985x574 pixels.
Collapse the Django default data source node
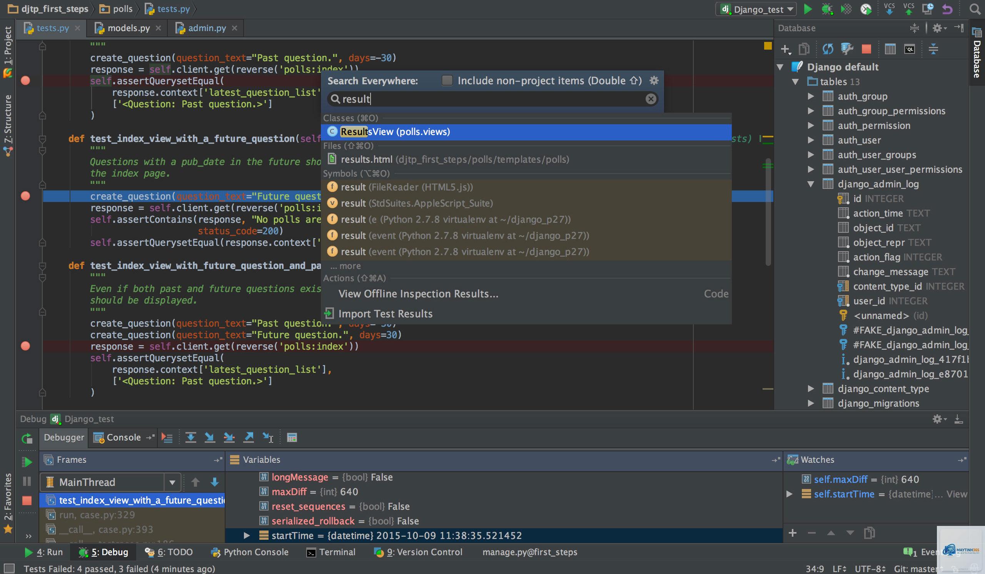click(x=780, y=67)
